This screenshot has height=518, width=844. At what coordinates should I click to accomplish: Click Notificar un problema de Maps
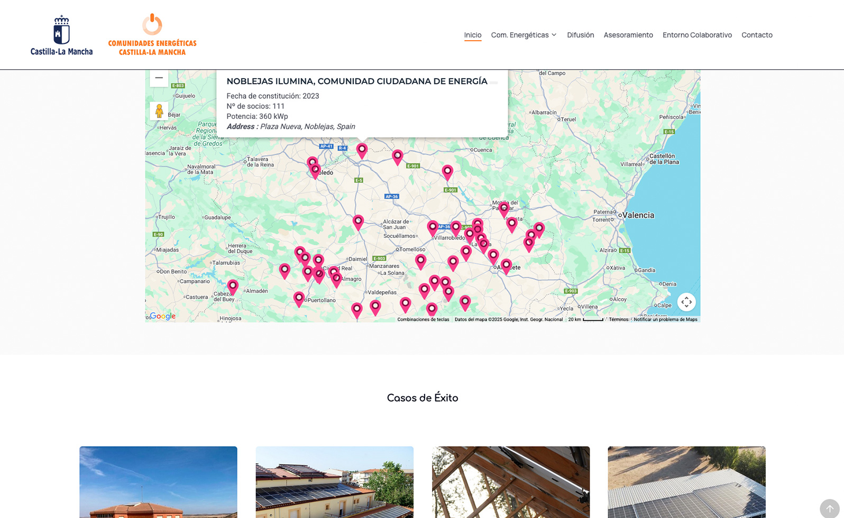pos(665,319)
